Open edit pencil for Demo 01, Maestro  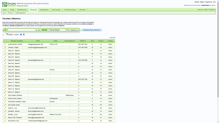tap(5, 51)
